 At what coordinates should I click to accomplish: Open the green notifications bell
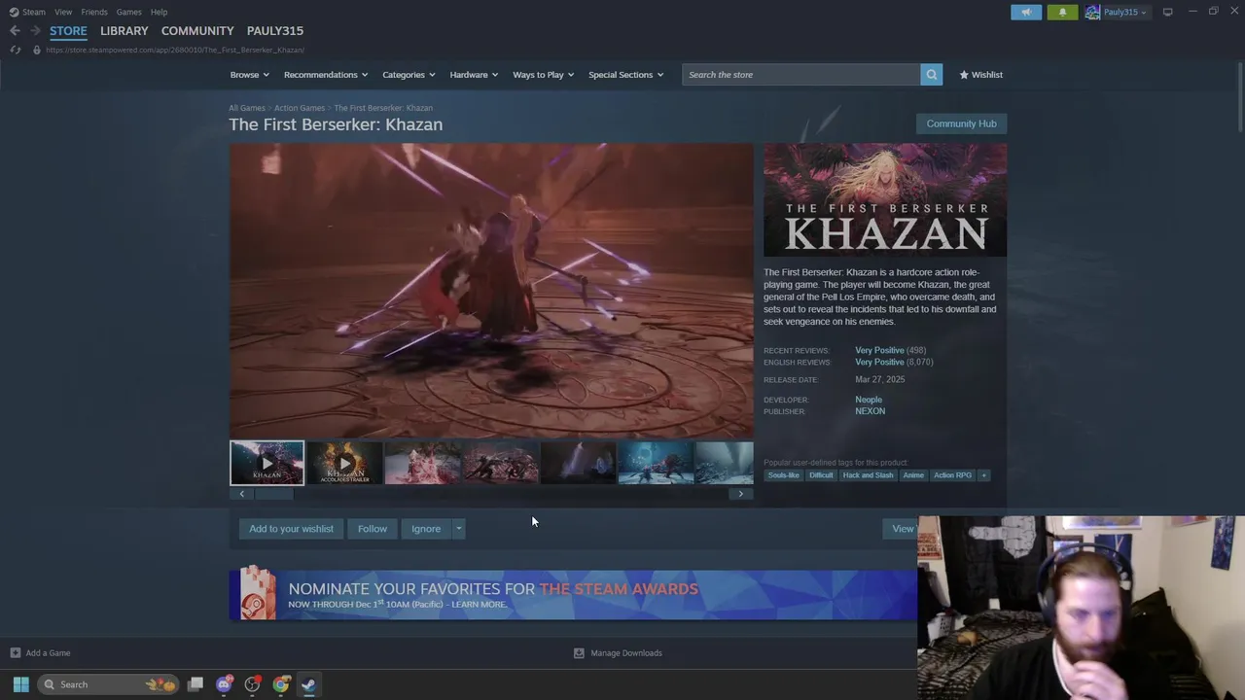click(1062, 12)
